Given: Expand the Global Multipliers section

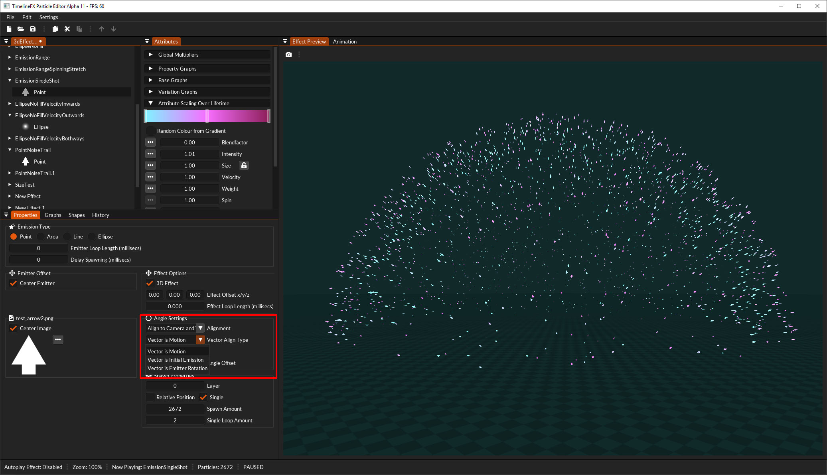Looking at the screenshot, I should [151, 55].
